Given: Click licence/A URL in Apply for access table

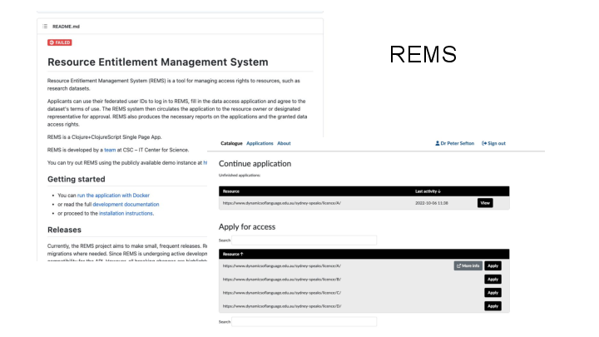Looking at the screenshot, I should (282, 266).
